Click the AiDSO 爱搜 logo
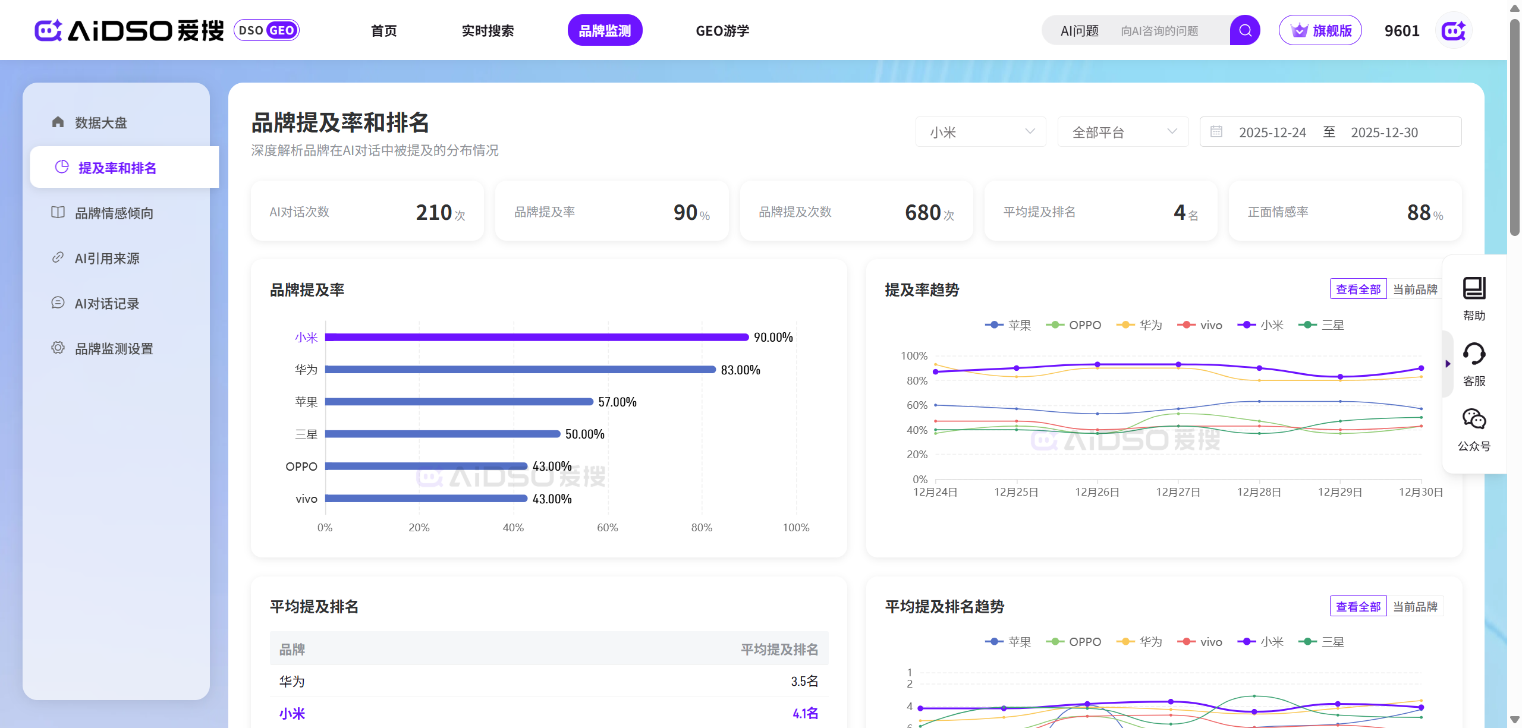The image size is (1522, 728). click(x=130, y=30)
